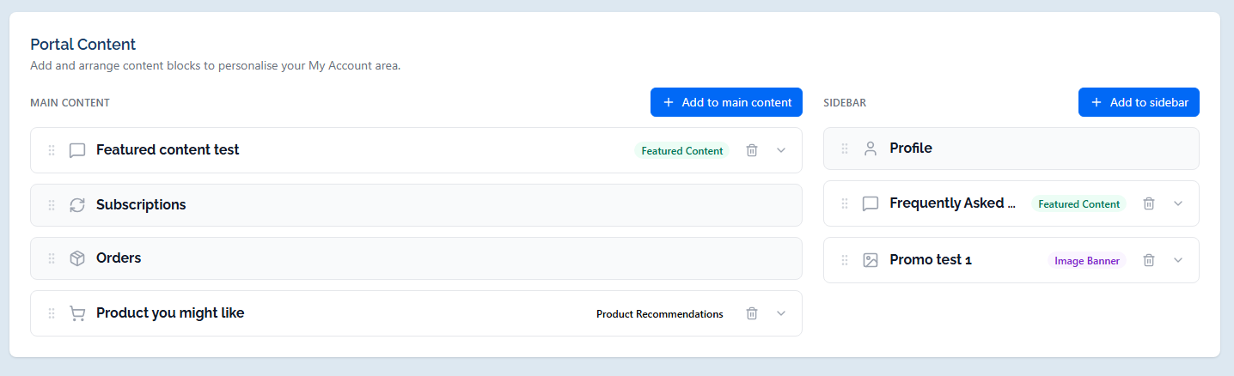Click the Subscriptions refresh-arrows icon
Image resolution: width=1234 pixels, height=376 pixels.
pos(77,205)
